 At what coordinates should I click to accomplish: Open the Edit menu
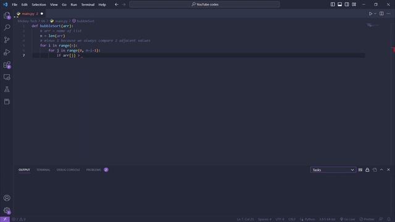[24, 4]
